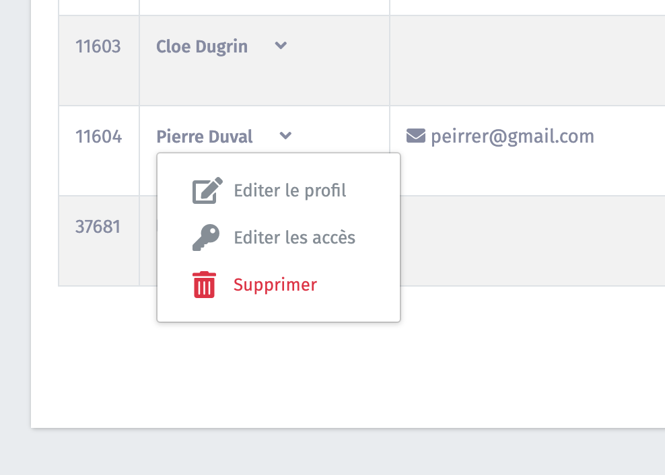Open the Pierre Duval user name
This screenshot has height=475, width=665.
tap(205, 137)
